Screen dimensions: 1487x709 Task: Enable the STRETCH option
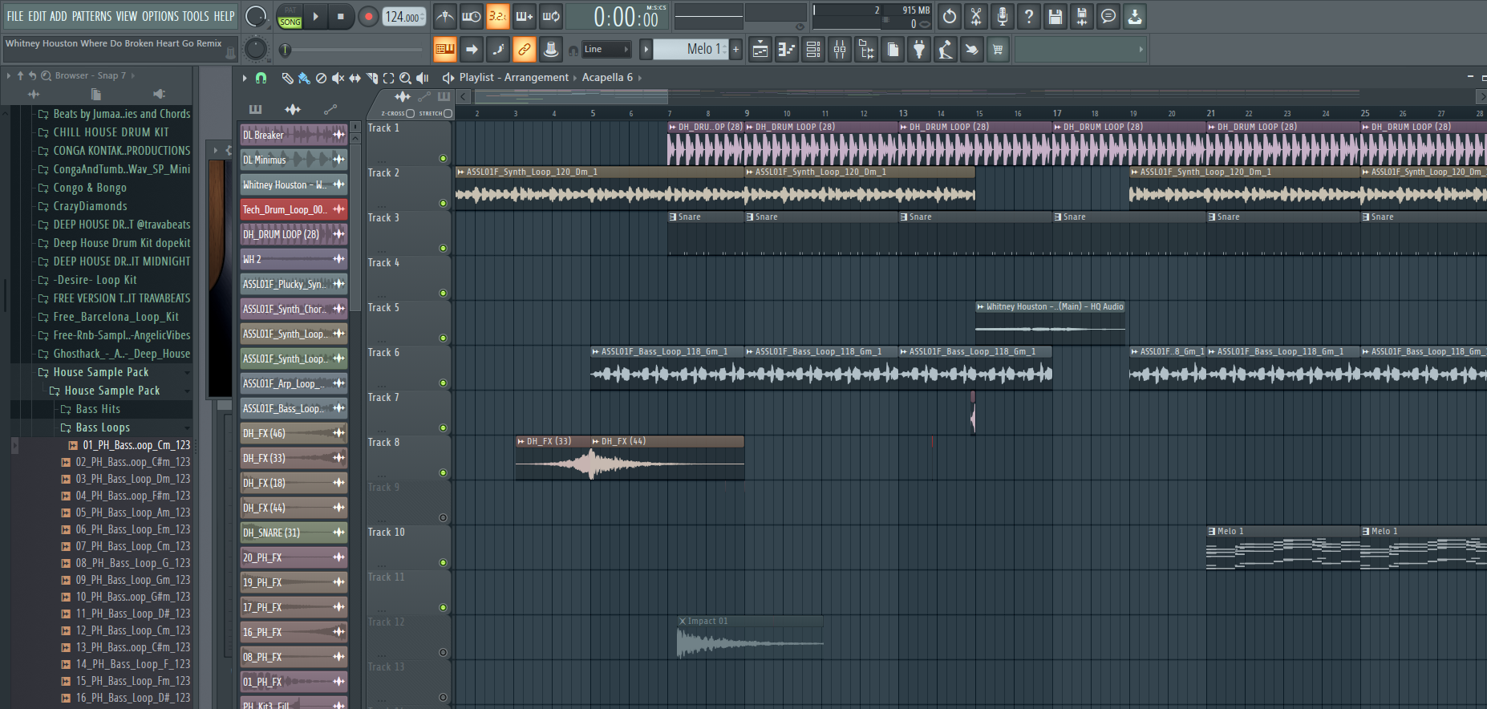tap(448, 113)
